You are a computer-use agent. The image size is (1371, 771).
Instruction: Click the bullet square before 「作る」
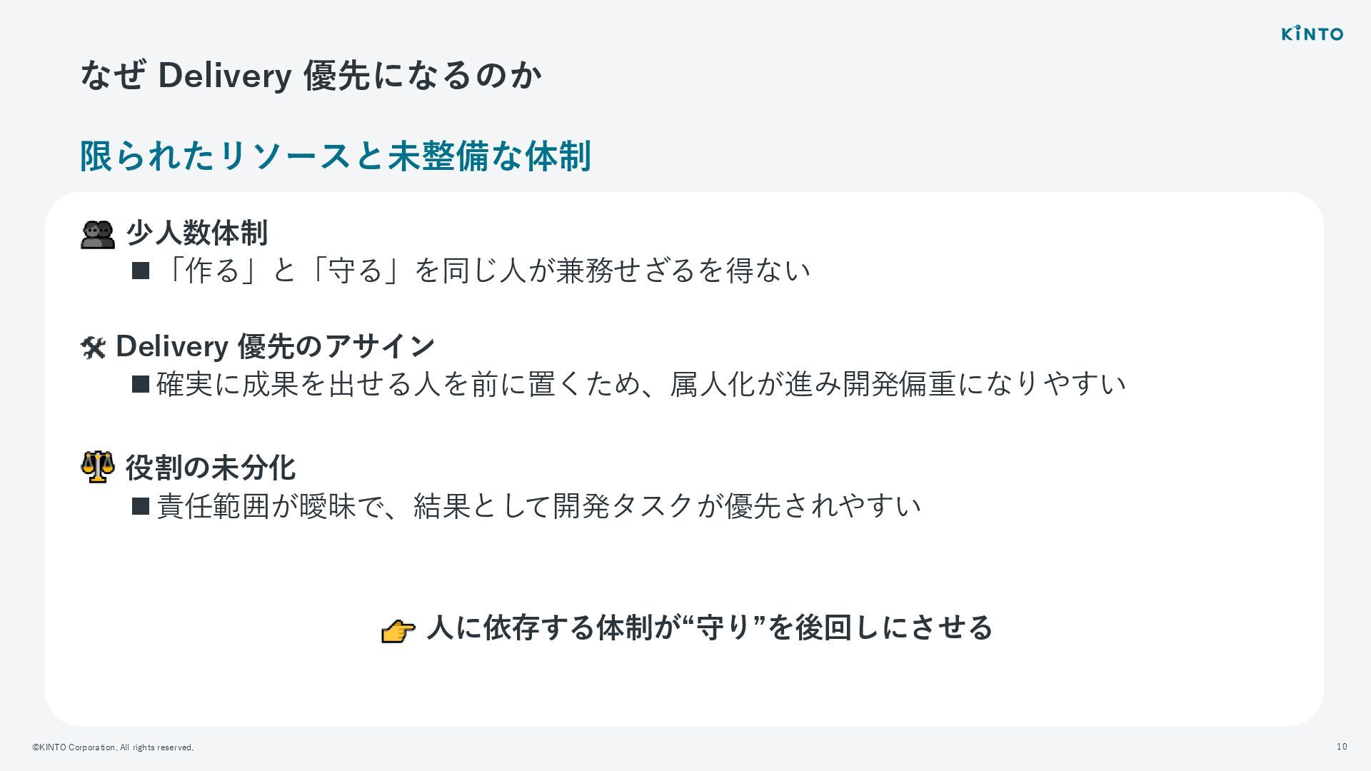141,271
